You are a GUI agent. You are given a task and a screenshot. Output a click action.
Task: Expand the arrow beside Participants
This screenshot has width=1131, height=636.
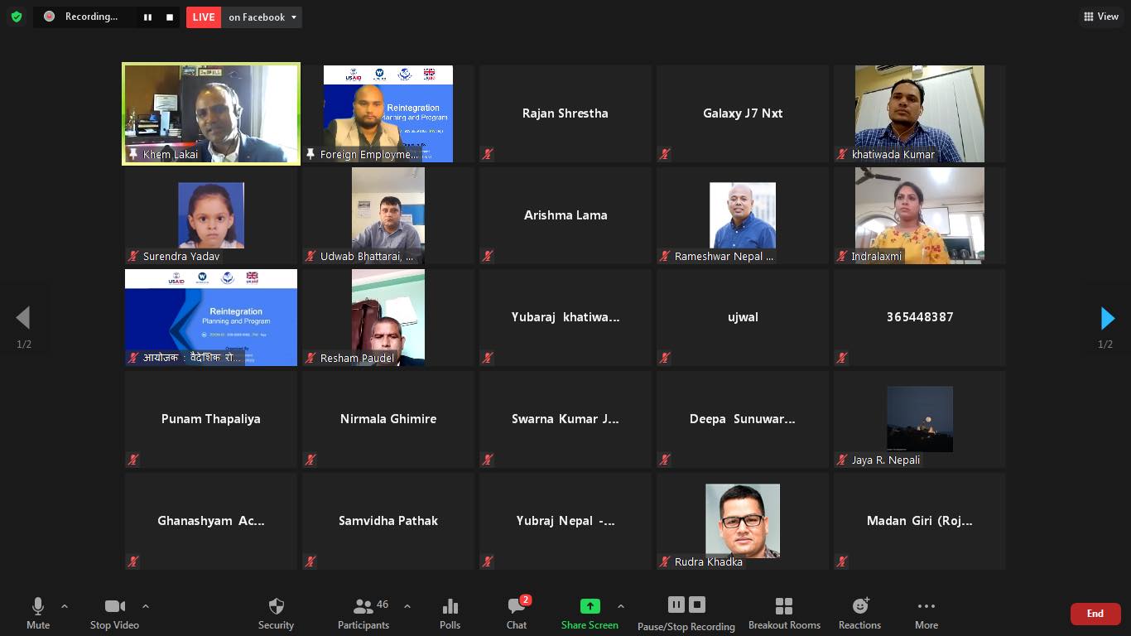pyautogui.click(x=407, y=606)
